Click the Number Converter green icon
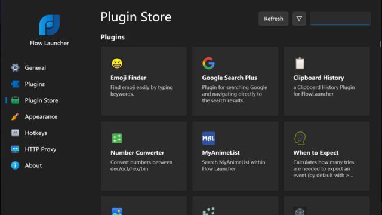382x215 pixels. click(117, 138)
